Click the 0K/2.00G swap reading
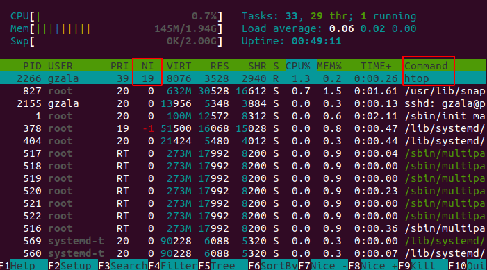Screen dimensions: 487x270 coord(192,41)
